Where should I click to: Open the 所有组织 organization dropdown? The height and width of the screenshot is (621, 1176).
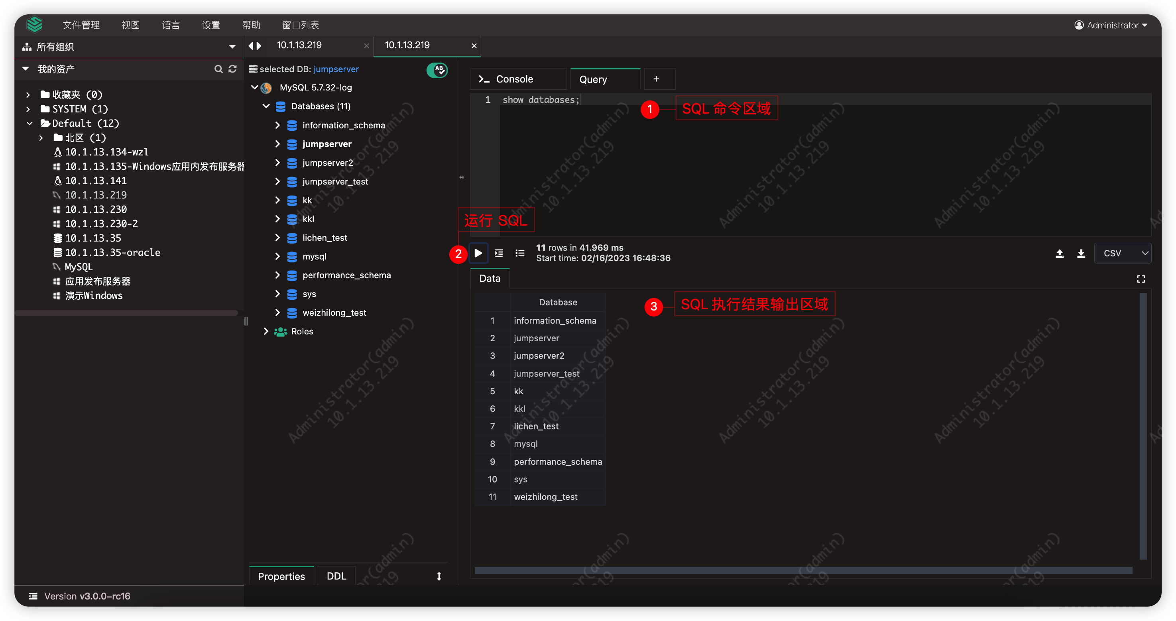(129, 47)
